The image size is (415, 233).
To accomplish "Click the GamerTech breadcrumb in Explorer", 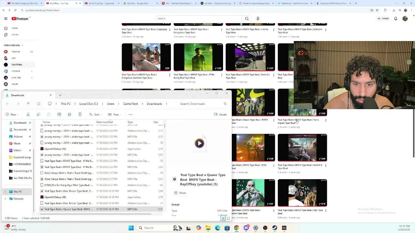I will pos(131,104).
